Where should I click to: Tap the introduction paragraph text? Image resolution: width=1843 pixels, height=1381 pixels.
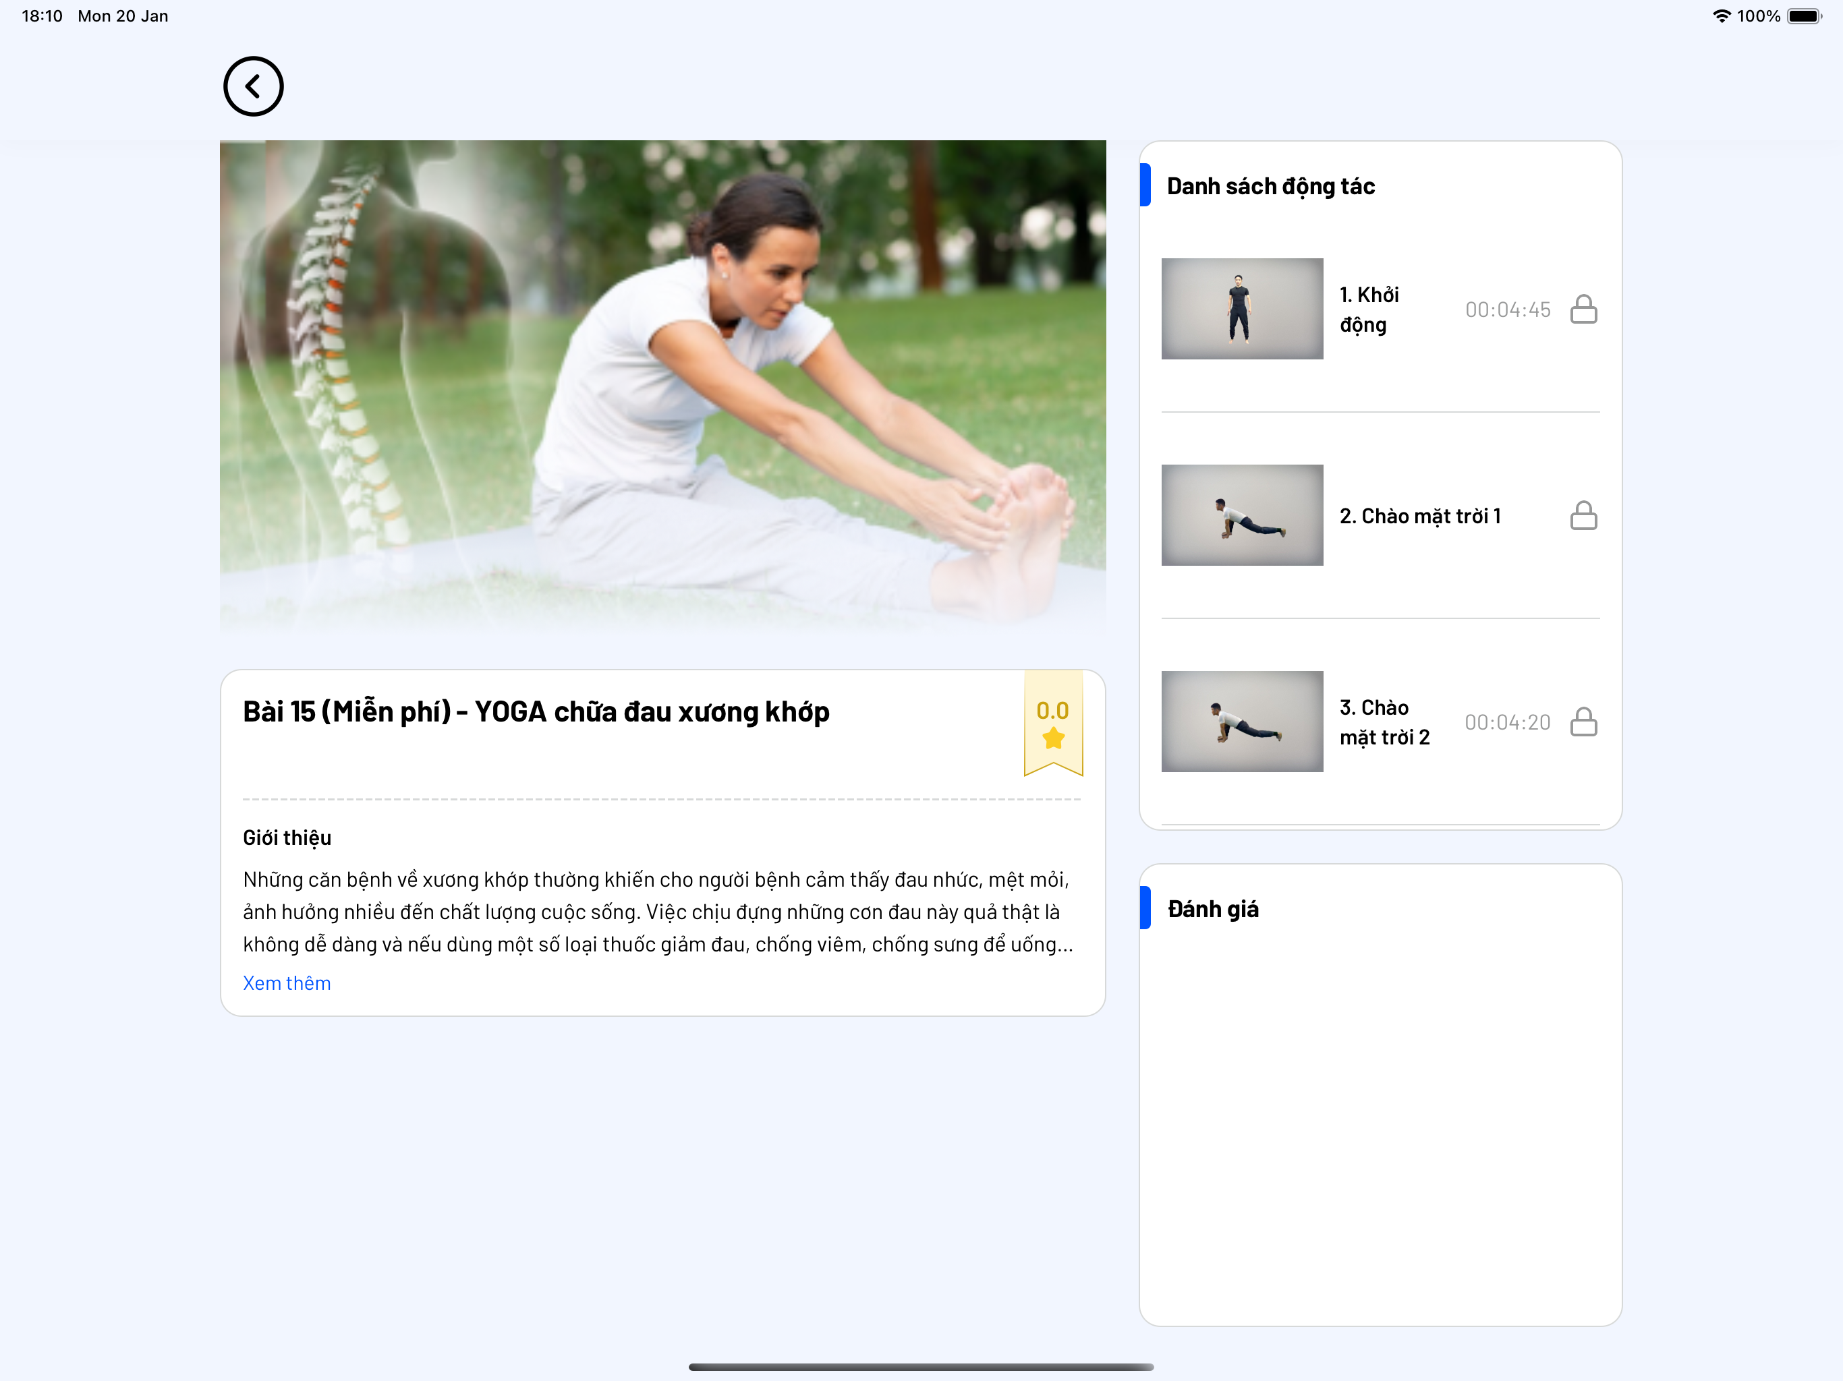tap(657, 912)
